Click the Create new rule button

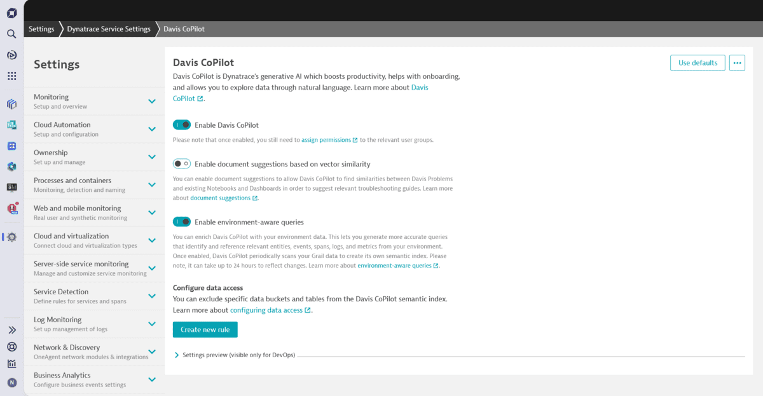(x=205, y=329)
